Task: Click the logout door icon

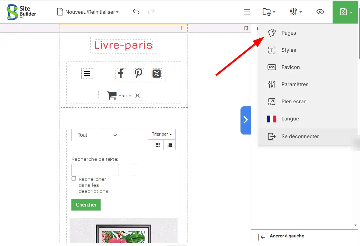Action: click(272, 136)
